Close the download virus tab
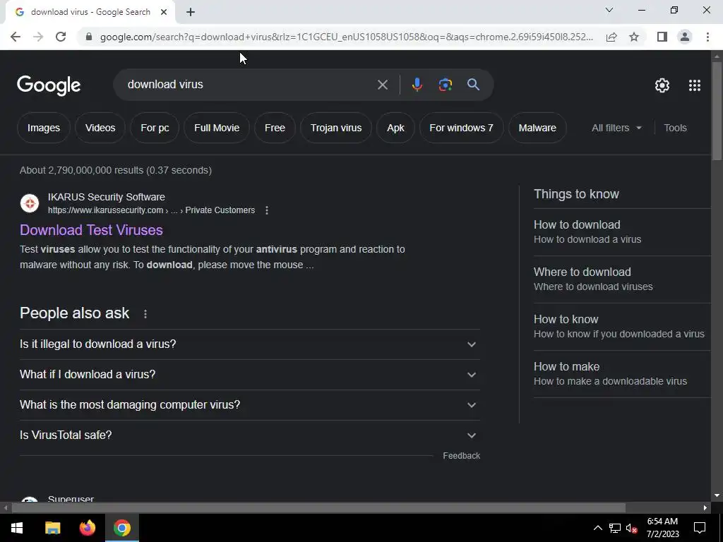Viewport: 723px width, 542px height. [x=164, y=13]
